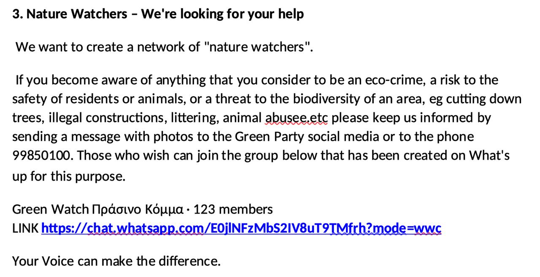540x277 pixels.
Task: Click the word "LINK" before the URL
Action: [x=25, y=228]
